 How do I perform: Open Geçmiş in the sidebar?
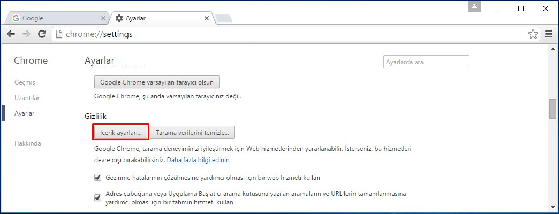24,82
